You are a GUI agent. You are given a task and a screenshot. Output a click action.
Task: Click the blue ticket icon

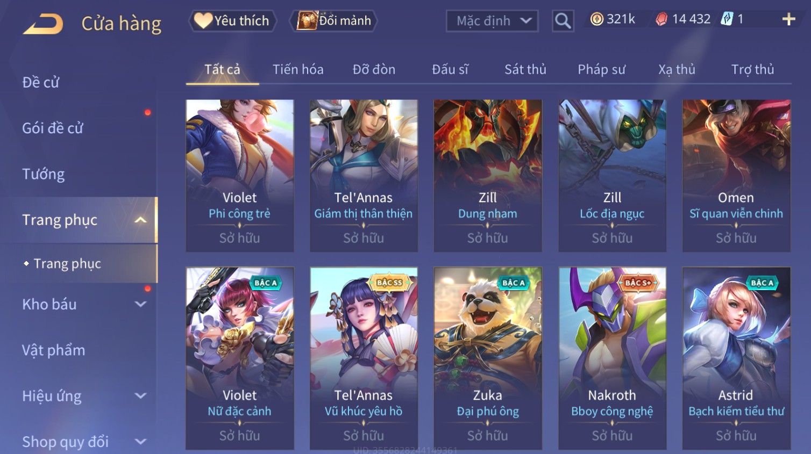coord(727,19)
